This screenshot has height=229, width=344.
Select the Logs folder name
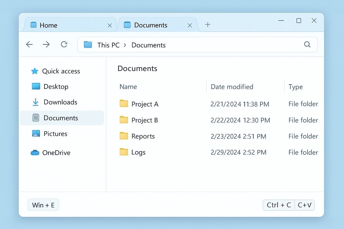pos(139,152)
